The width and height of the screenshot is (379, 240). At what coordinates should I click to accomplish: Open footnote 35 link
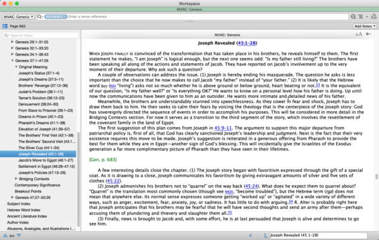coord(230,212)
